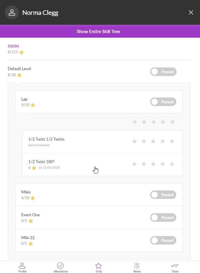
Task: Rate 1/2 Twist 1/2 Twists one star
Action: (134, 141)
